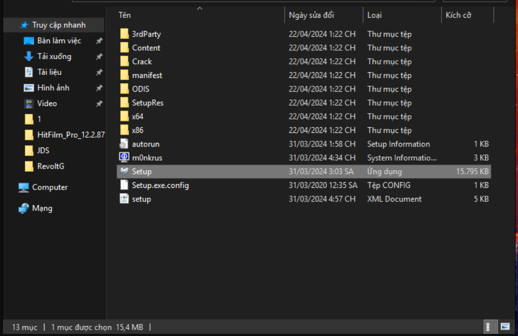Screen dimensions: 518x336
Task: Open HitFilm_Pro_12.2.87 folder in sidebar
Action: (71, 135)
